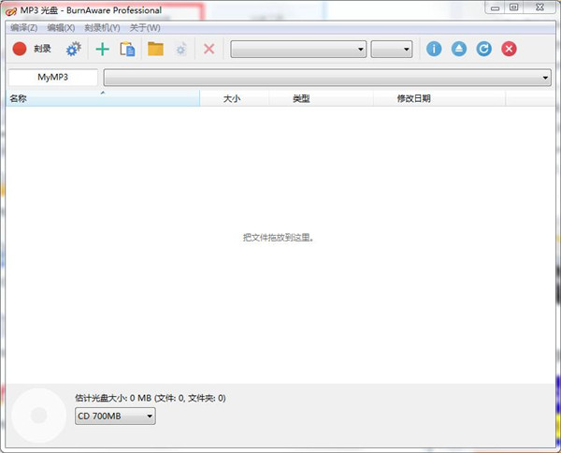Create a new folder with the folder icon
The image size is (561, 453).
(155, 49)
